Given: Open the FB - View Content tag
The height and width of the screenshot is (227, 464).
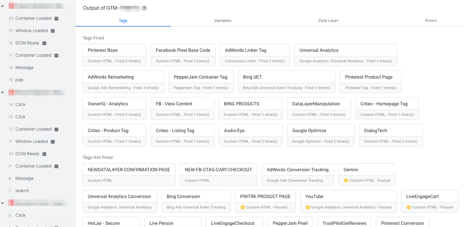Looking at the screenshot, I should [183, 109].
